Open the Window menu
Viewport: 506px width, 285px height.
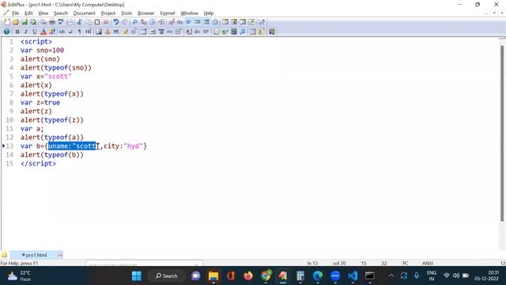[190, 13]
